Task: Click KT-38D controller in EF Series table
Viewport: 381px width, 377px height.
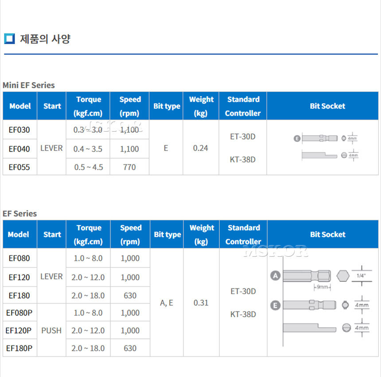Action: click(243, 314)
